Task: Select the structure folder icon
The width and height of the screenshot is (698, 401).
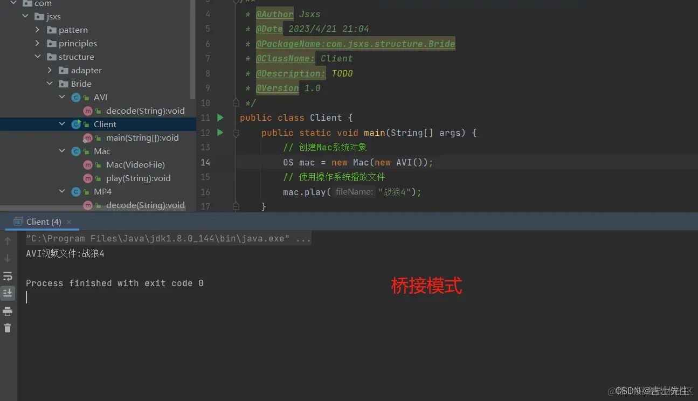Action: point(52,57)
